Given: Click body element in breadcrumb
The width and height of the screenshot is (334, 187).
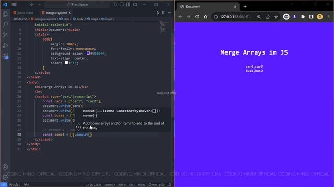Looking at the screenshot, I should click(x=78, y=19).
